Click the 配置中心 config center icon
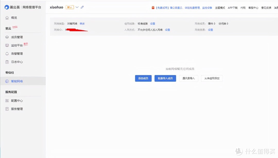This screenshot has width=278, height=158. point(7,100)
